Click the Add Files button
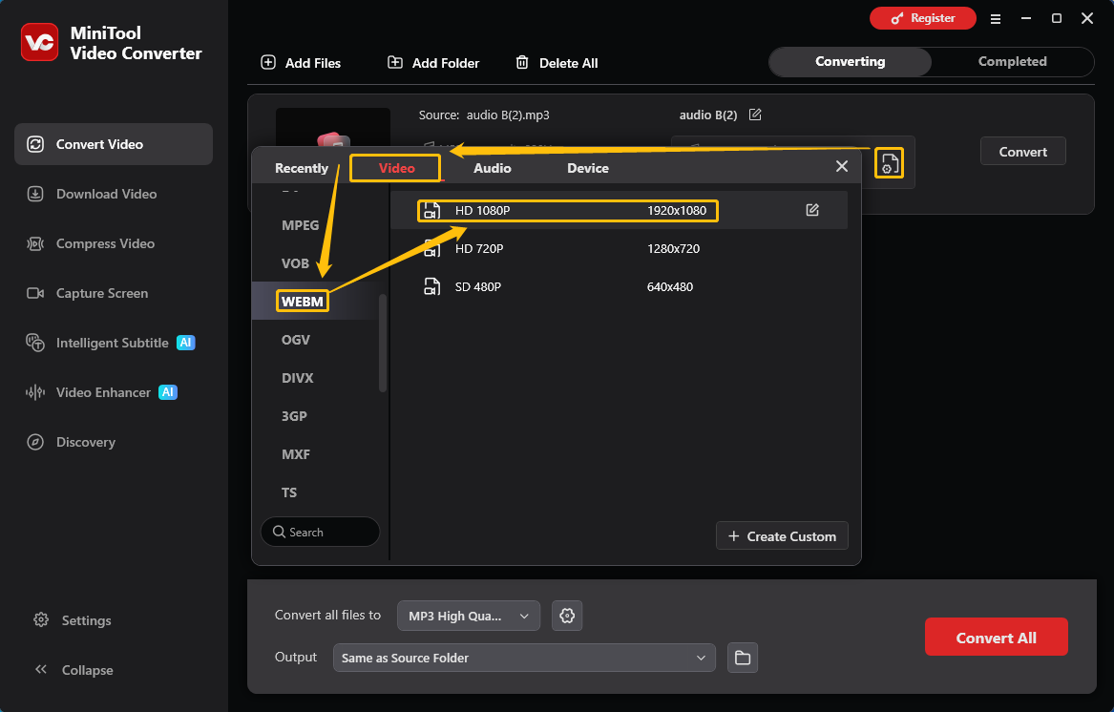Viewport: 1114px width, 712px height. (x=301, y=63)
